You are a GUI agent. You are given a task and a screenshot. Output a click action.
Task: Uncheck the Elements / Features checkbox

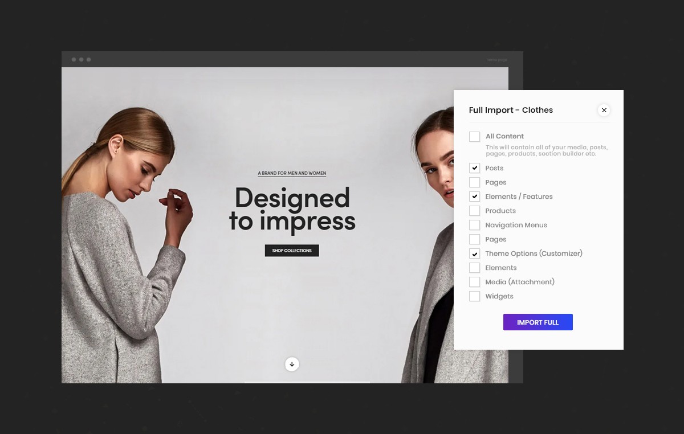[x=474, y=196]
